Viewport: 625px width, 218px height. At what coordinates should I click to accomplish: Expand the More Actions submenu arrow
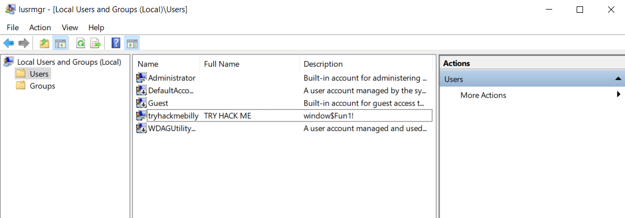coord(618,94)
